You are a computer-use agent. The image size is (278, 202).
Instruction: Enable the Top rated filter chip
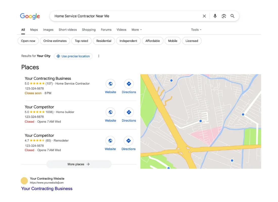tap(81, 41)
